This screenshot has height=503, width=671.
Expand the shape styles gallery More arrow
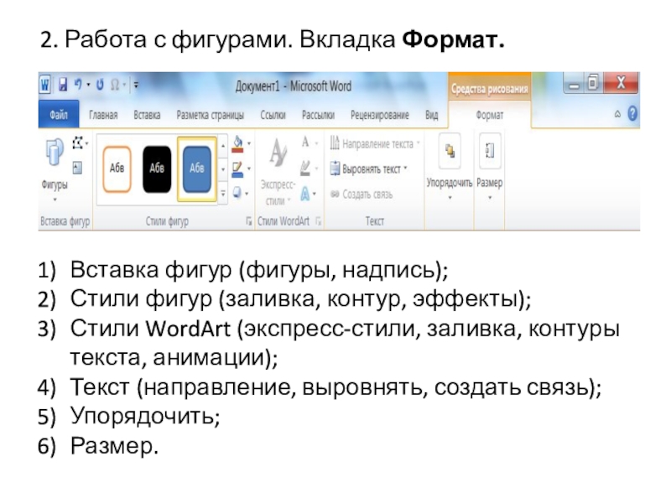tap(223, 193)
